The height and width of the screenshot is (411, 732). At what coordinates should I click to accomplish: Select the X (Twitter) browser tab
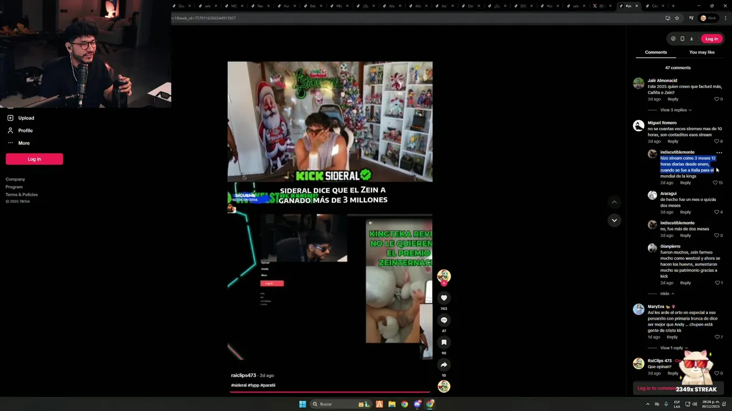pos(603,6)
